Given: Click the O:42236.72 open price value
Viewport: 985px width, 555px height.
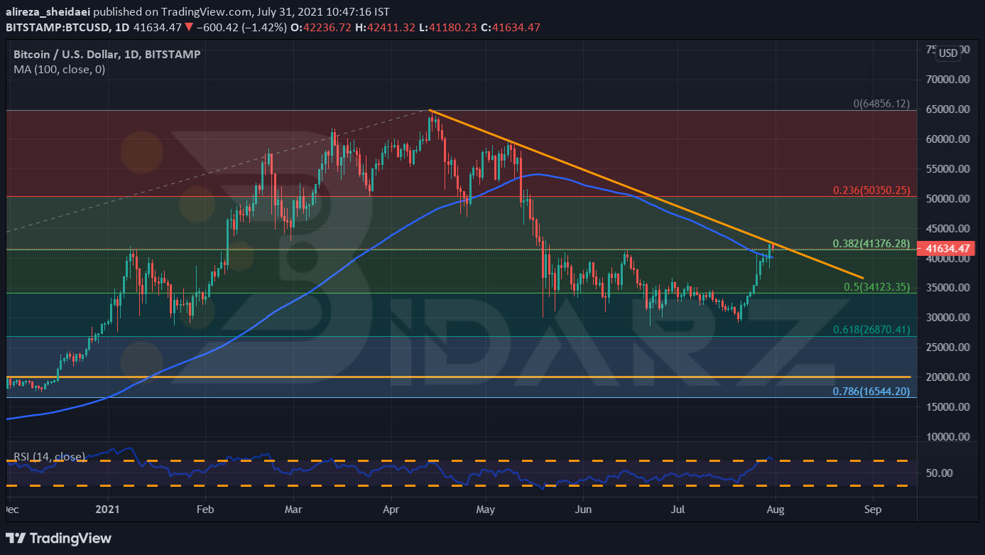Looking at the screenshot, I should click(x=320, y=27).
